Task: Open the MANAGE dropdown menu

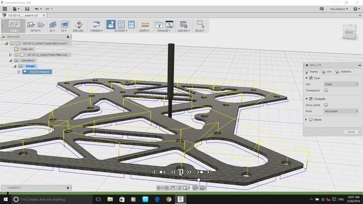Action: click(x=164, y=31)
